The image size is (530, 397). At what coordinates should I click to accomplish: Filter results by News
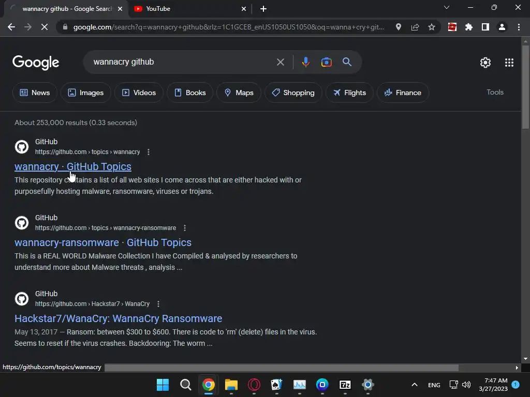pos(35,93)
